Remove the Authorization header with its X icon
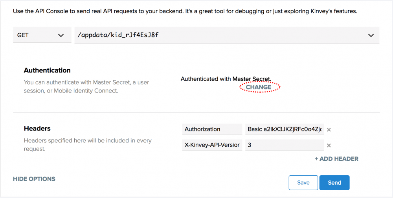This screenshot has width=393, height=198. [x=329, y=129]
